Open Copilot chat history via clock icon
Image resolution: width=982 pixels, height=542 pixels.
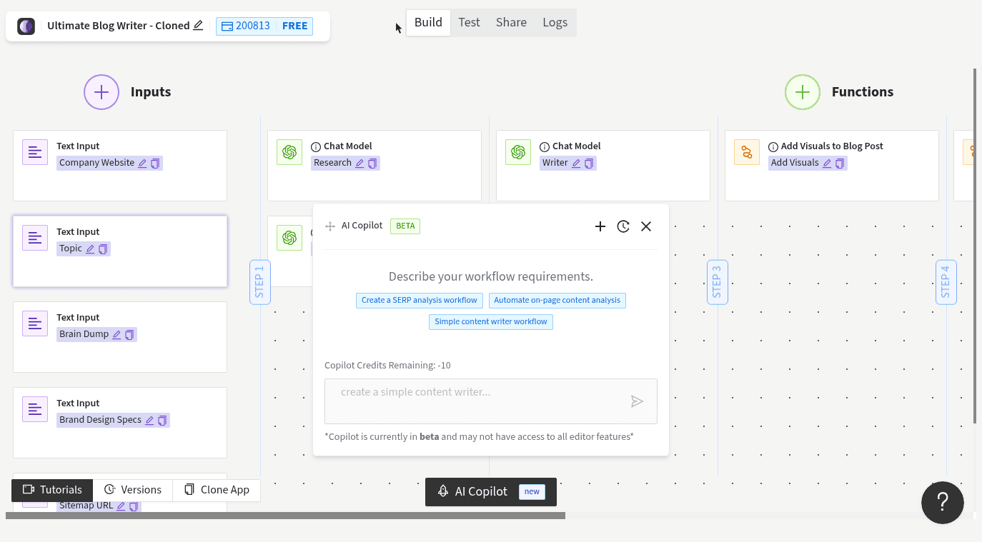(x=623, y=226)
